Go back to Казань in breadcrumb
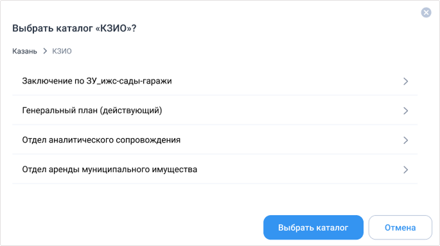The height and width of the screenshot is (246, 440). [x=24, y=51]
